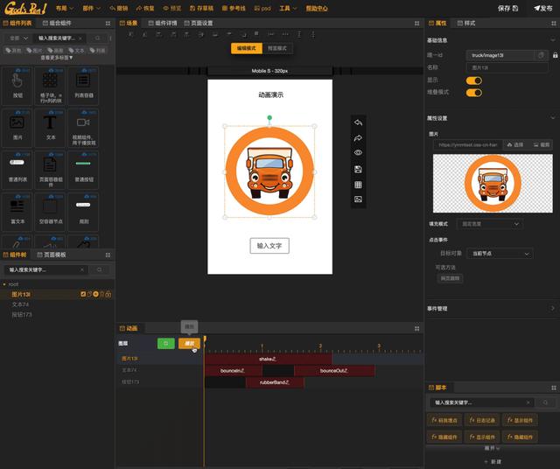Select the 空容器节点 empty container component
The width and height of the screenshot is (560, 469).
point(51,212)
